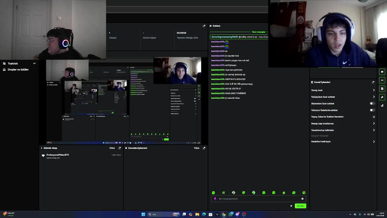Screen dimensions: 387x218
Task: Pick the first green emote in quick row
Action: pos(213,193)
